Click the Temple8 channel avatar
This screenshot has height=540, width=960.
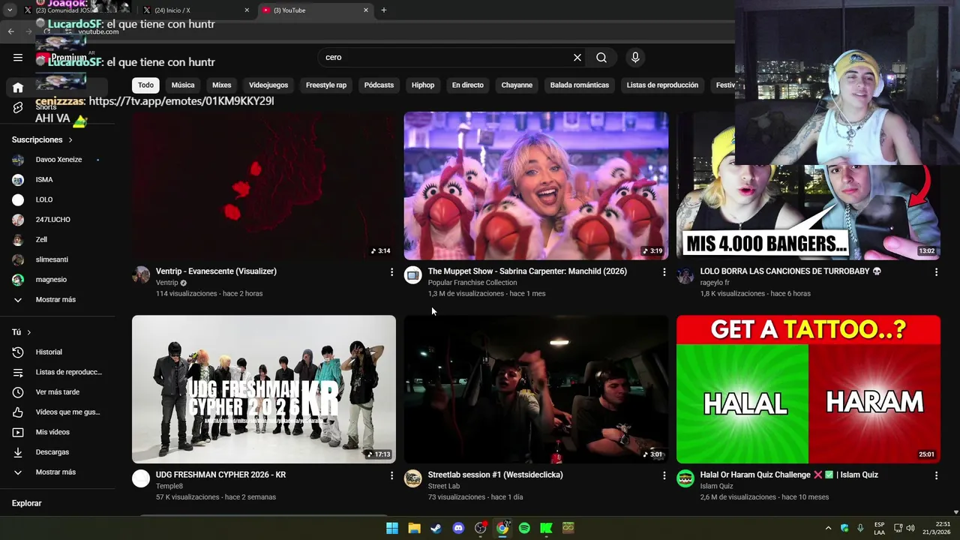141,478
